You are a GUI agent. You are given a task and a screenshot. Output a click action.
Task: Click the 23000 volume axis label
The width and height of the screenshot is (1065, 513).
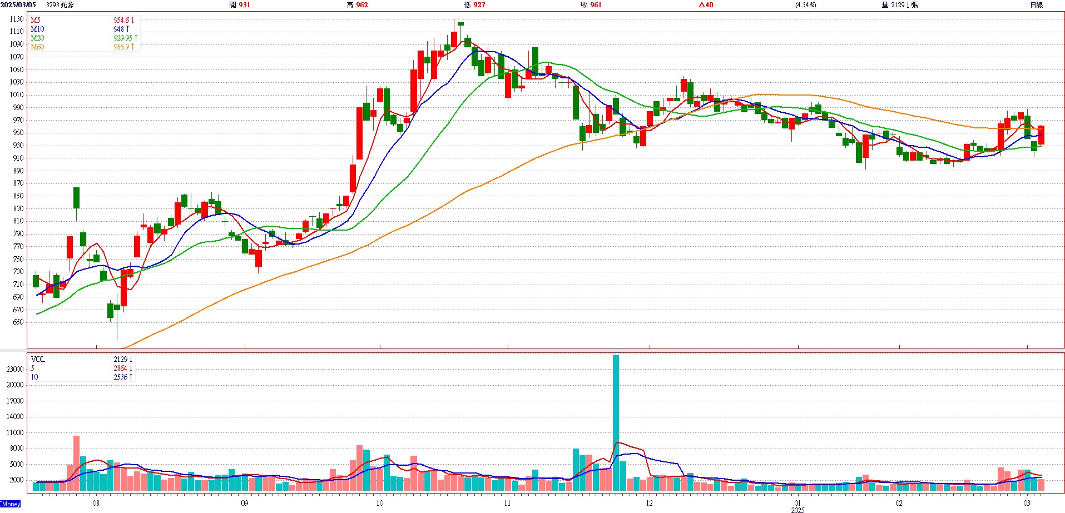15,370
